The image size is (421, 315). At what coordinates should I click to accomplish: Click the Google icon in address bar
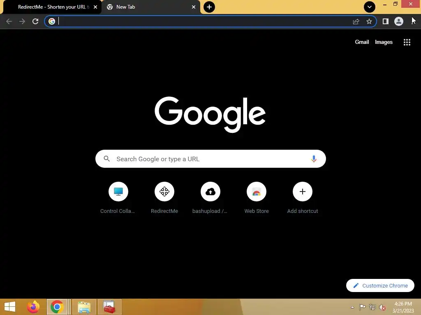(52, 21)
